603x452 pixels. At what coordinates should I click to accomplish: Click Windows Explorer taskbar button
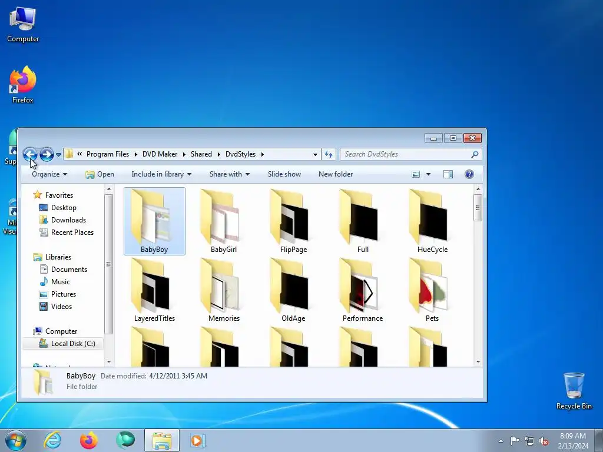tap(162, 440)
